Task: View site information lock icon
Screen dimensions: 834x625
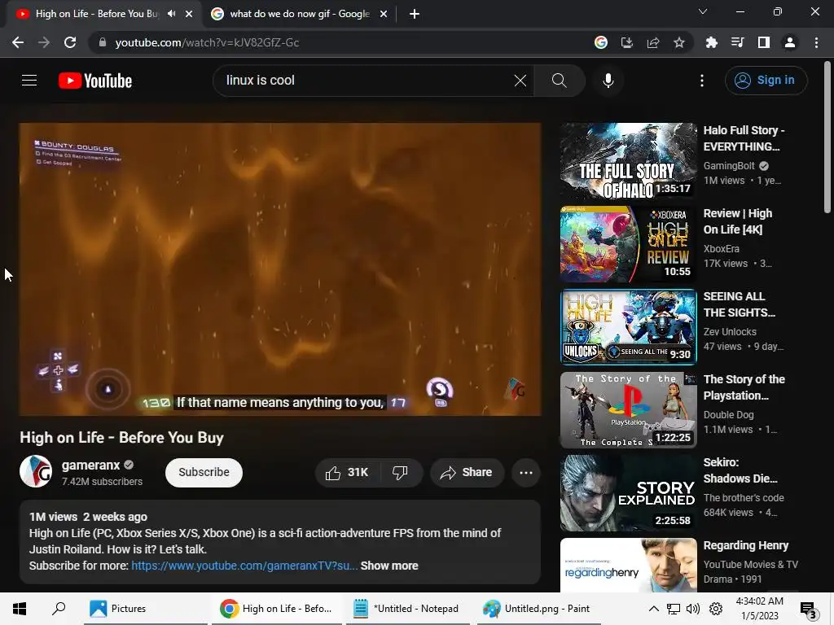Action: [103, 42]
